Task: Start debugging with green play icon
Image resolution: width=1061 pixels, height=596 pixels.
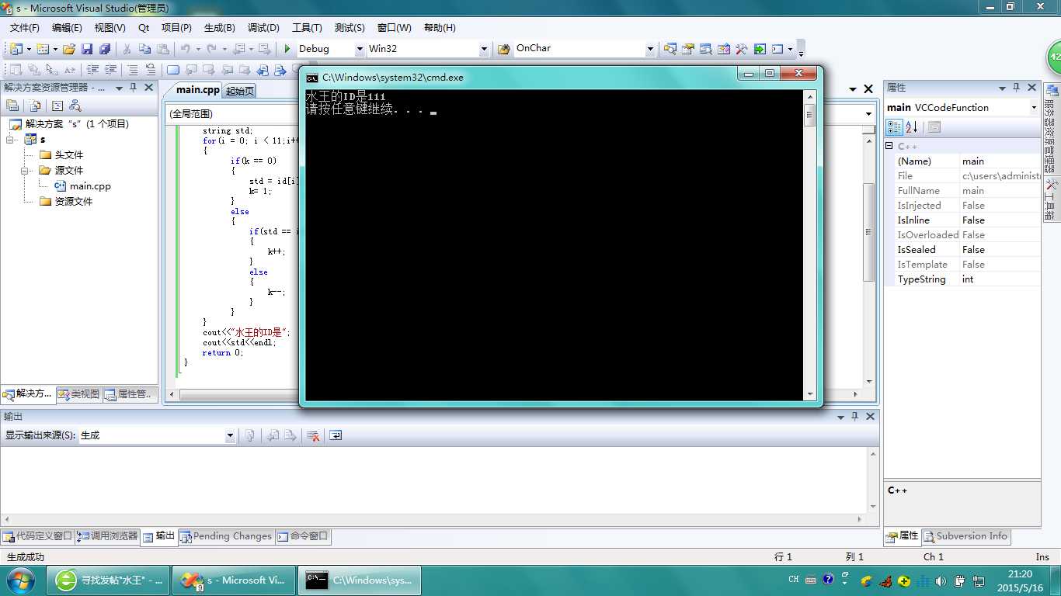Action: click(x=287, y=49)
